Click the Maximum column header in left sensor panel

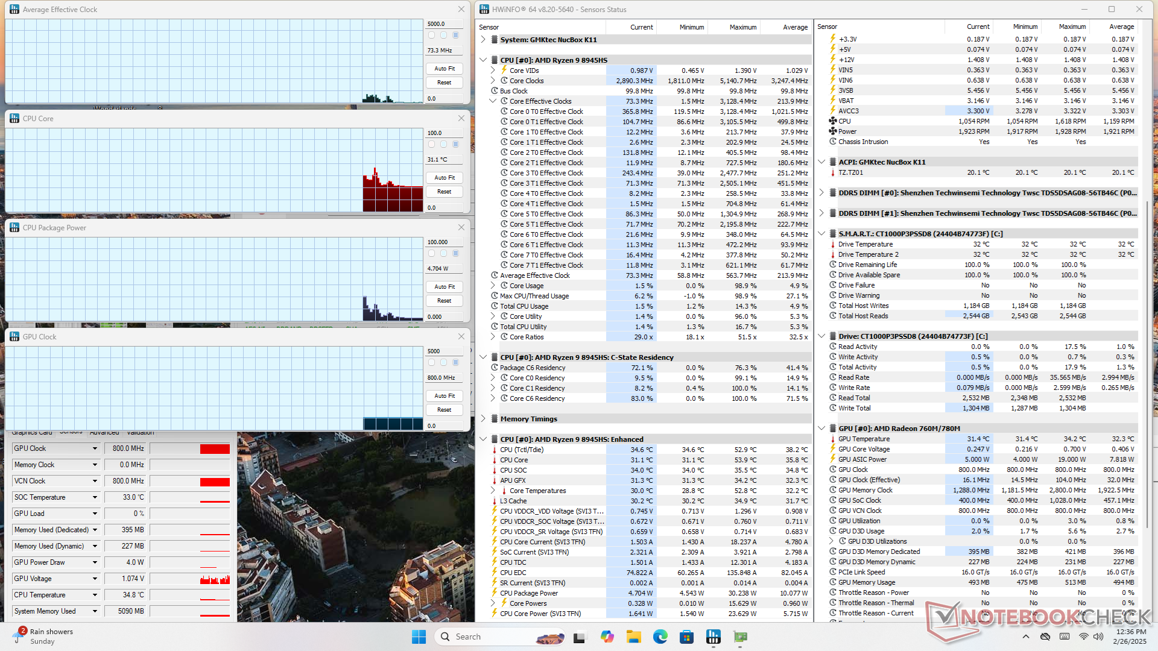pyautogui.click(x=743, y=27)
